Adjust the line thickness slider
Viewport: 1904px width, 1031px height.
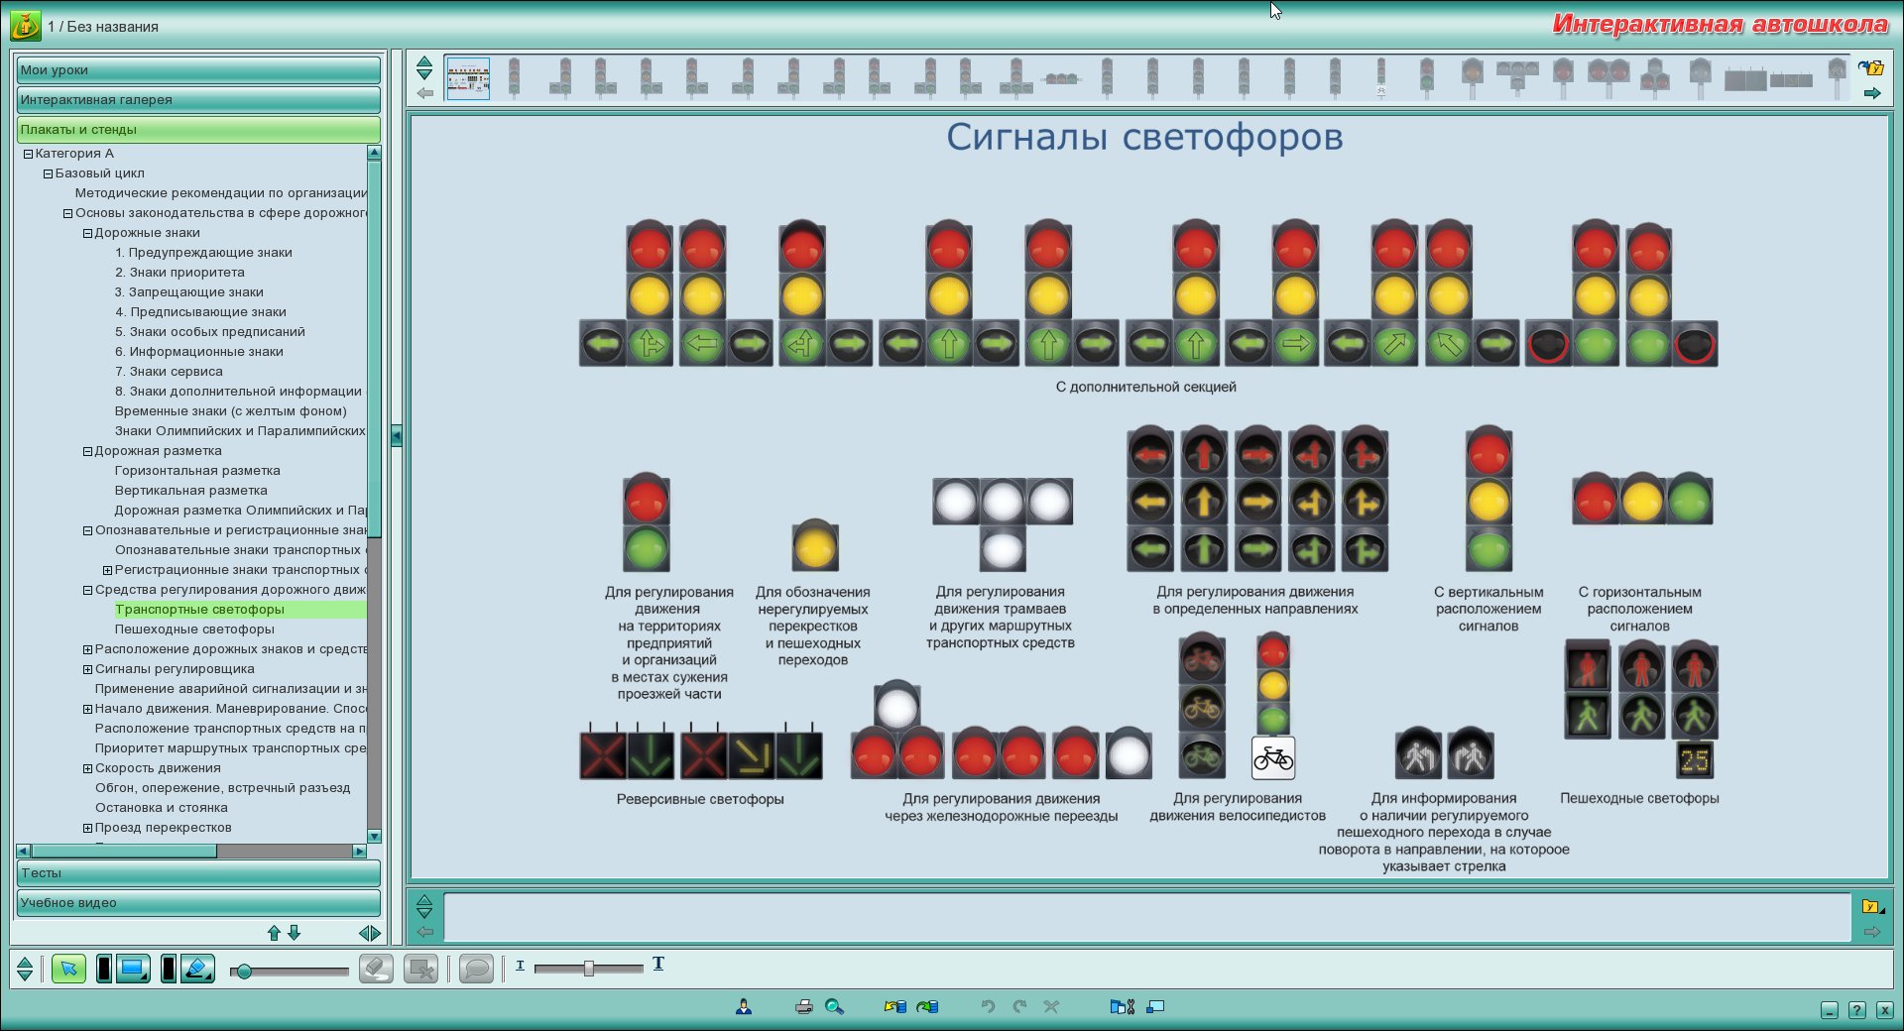(289, 972)
